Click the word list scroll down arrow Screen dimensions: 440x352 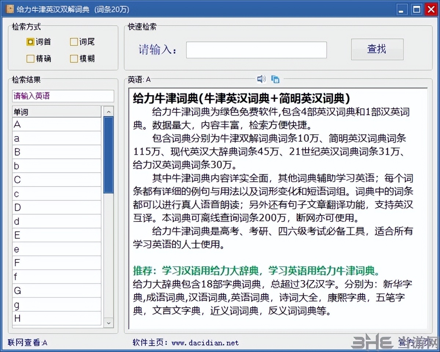tap(109, 322)
